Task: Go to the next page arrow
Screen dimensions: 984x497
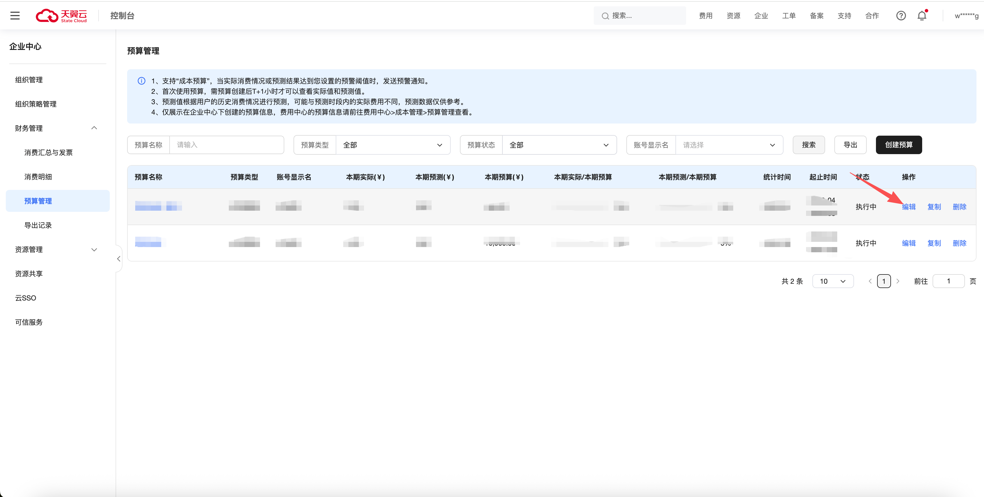Action: pos(898,281)
